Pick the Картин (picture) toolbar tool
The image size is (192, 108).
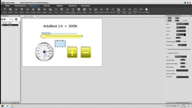coord(27,10)
